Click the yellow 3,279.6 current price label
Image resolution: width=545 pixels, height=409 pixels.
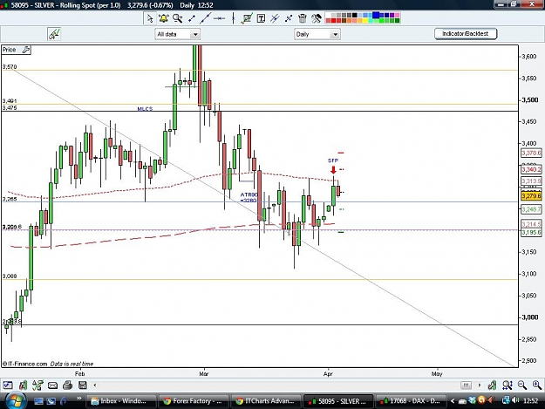point(531,196)
